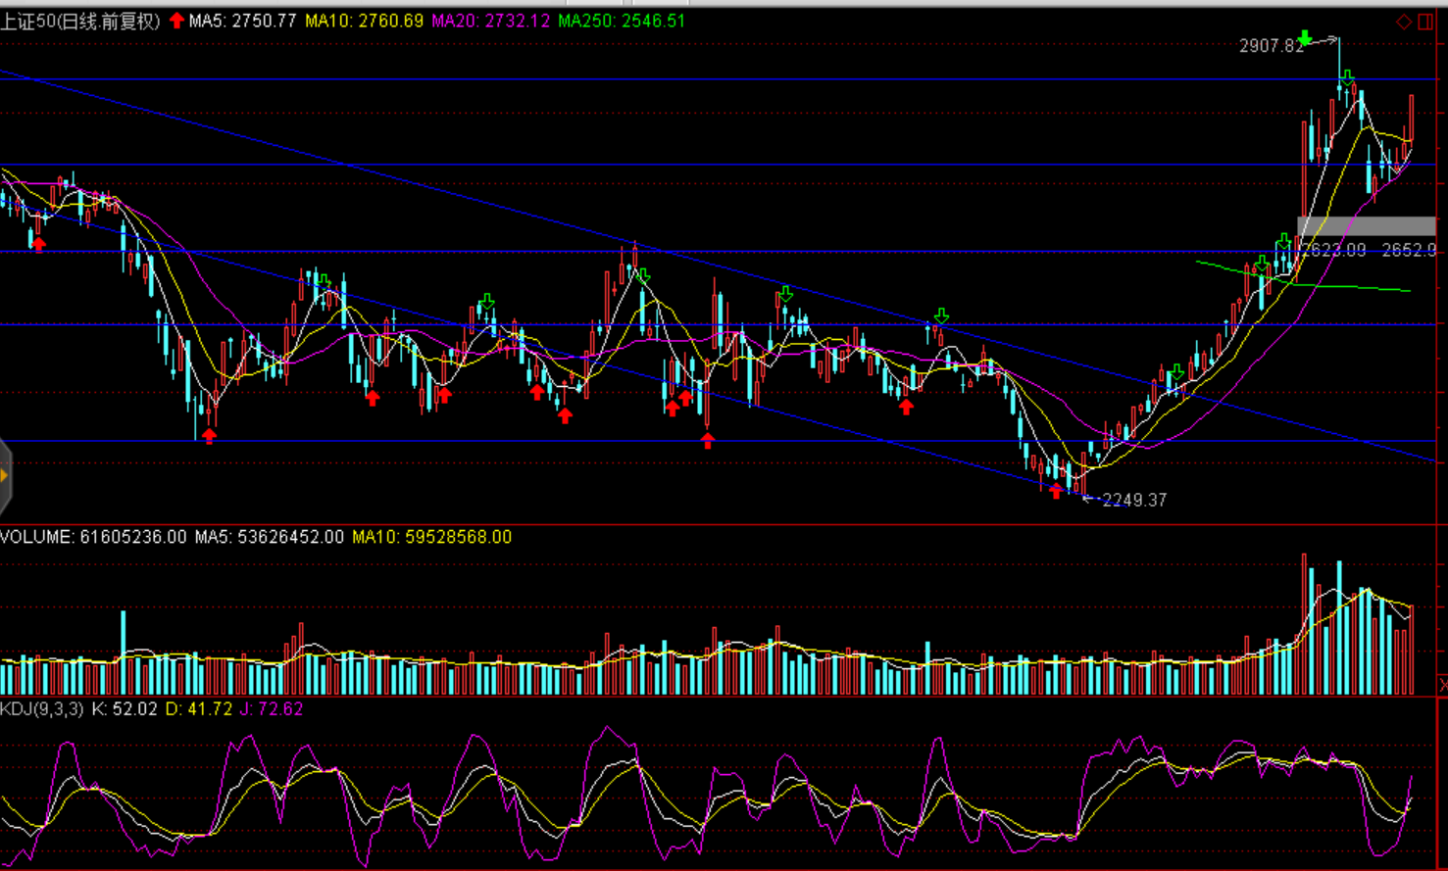Click the solid green arrow at 2907.82 high
This screenshot has height=871, width=1448.
point(1304,39)
